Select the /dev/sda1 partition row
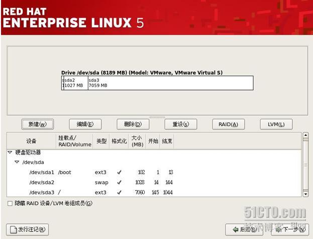This screenshot has height=239, width=313. click(154, 172)
